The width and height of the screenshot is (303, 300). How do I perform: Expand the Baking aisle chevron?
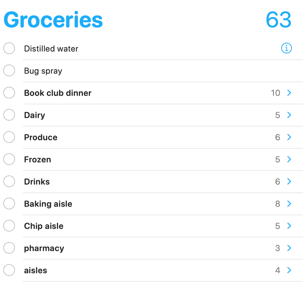coord(289,204)
